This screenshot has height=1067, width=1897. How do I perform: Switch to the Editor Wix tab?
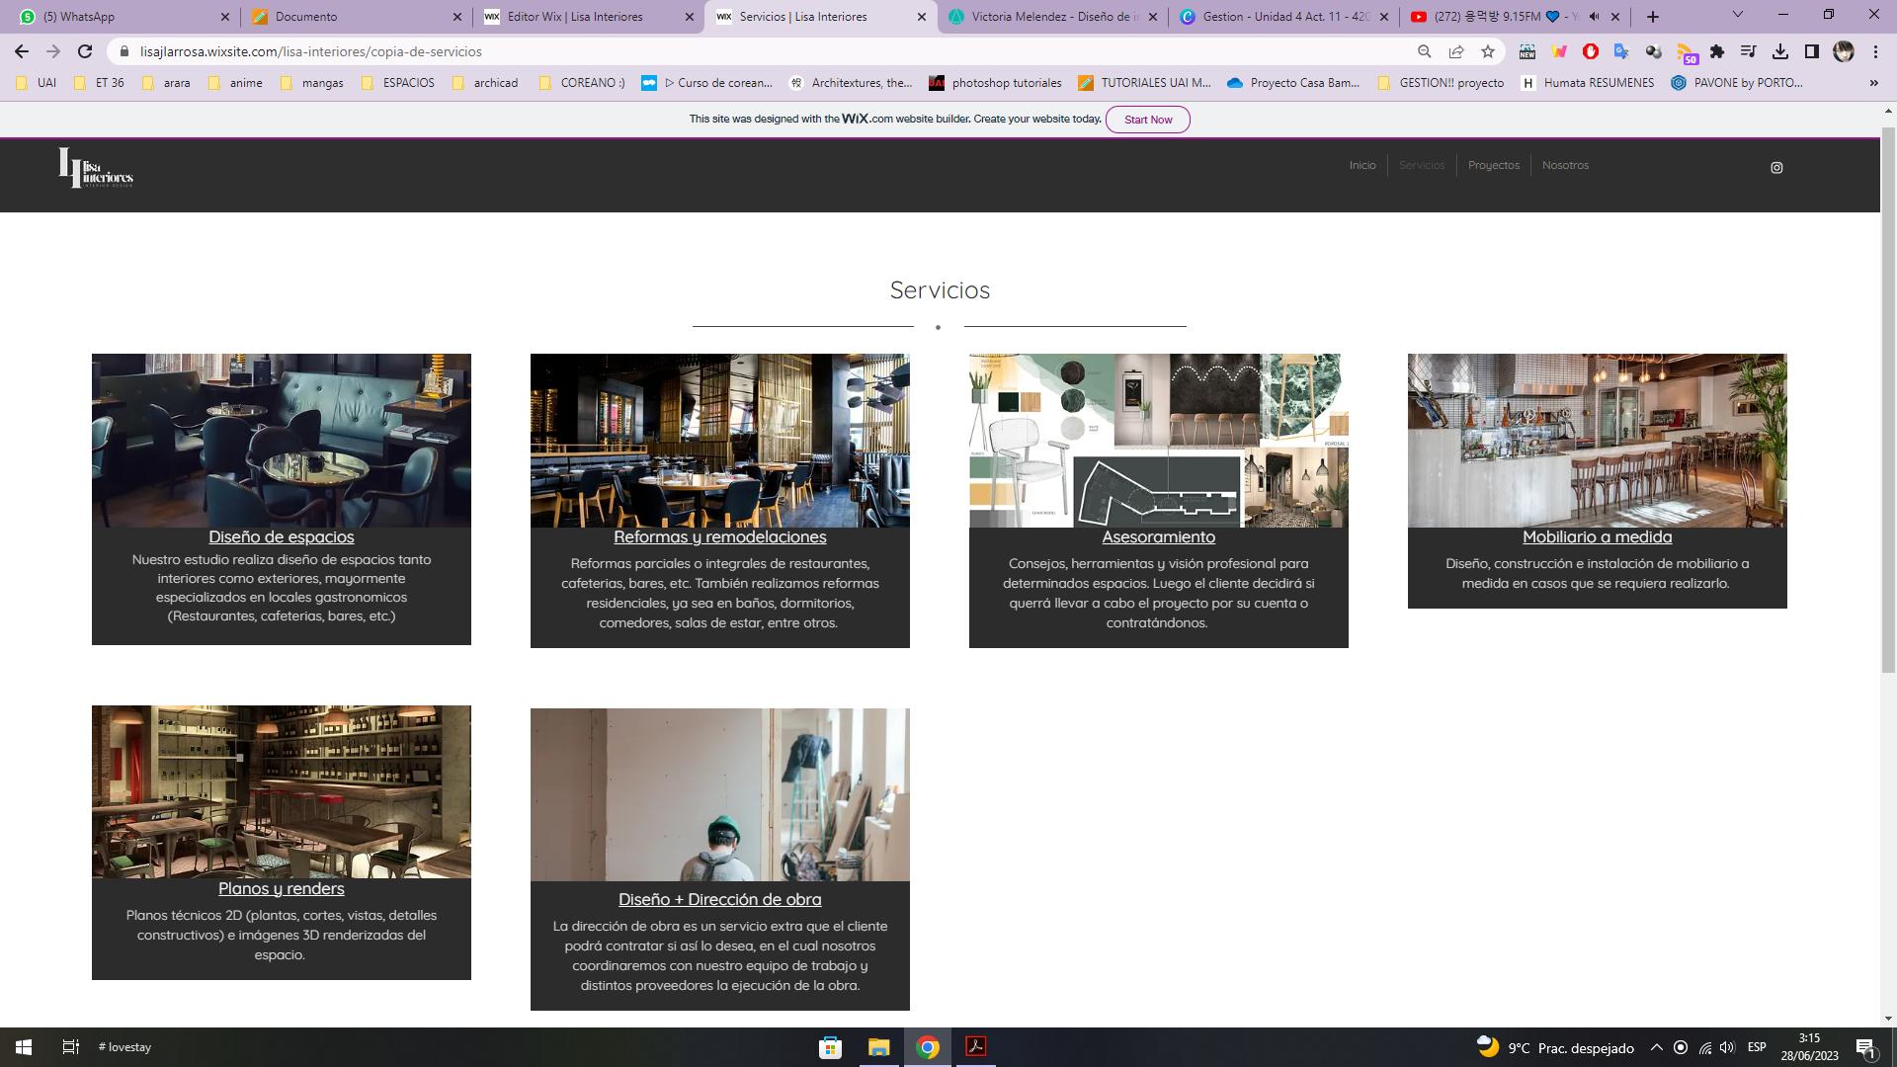[x=575, y=17]
